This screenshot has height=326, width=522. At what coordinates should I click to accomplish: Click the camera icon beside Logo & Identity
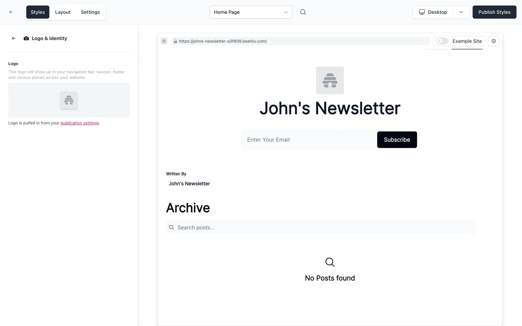[26, 38]
